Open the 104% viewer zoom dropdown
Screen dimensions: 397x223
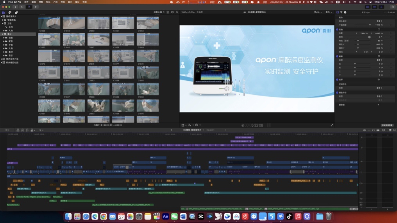317,12
